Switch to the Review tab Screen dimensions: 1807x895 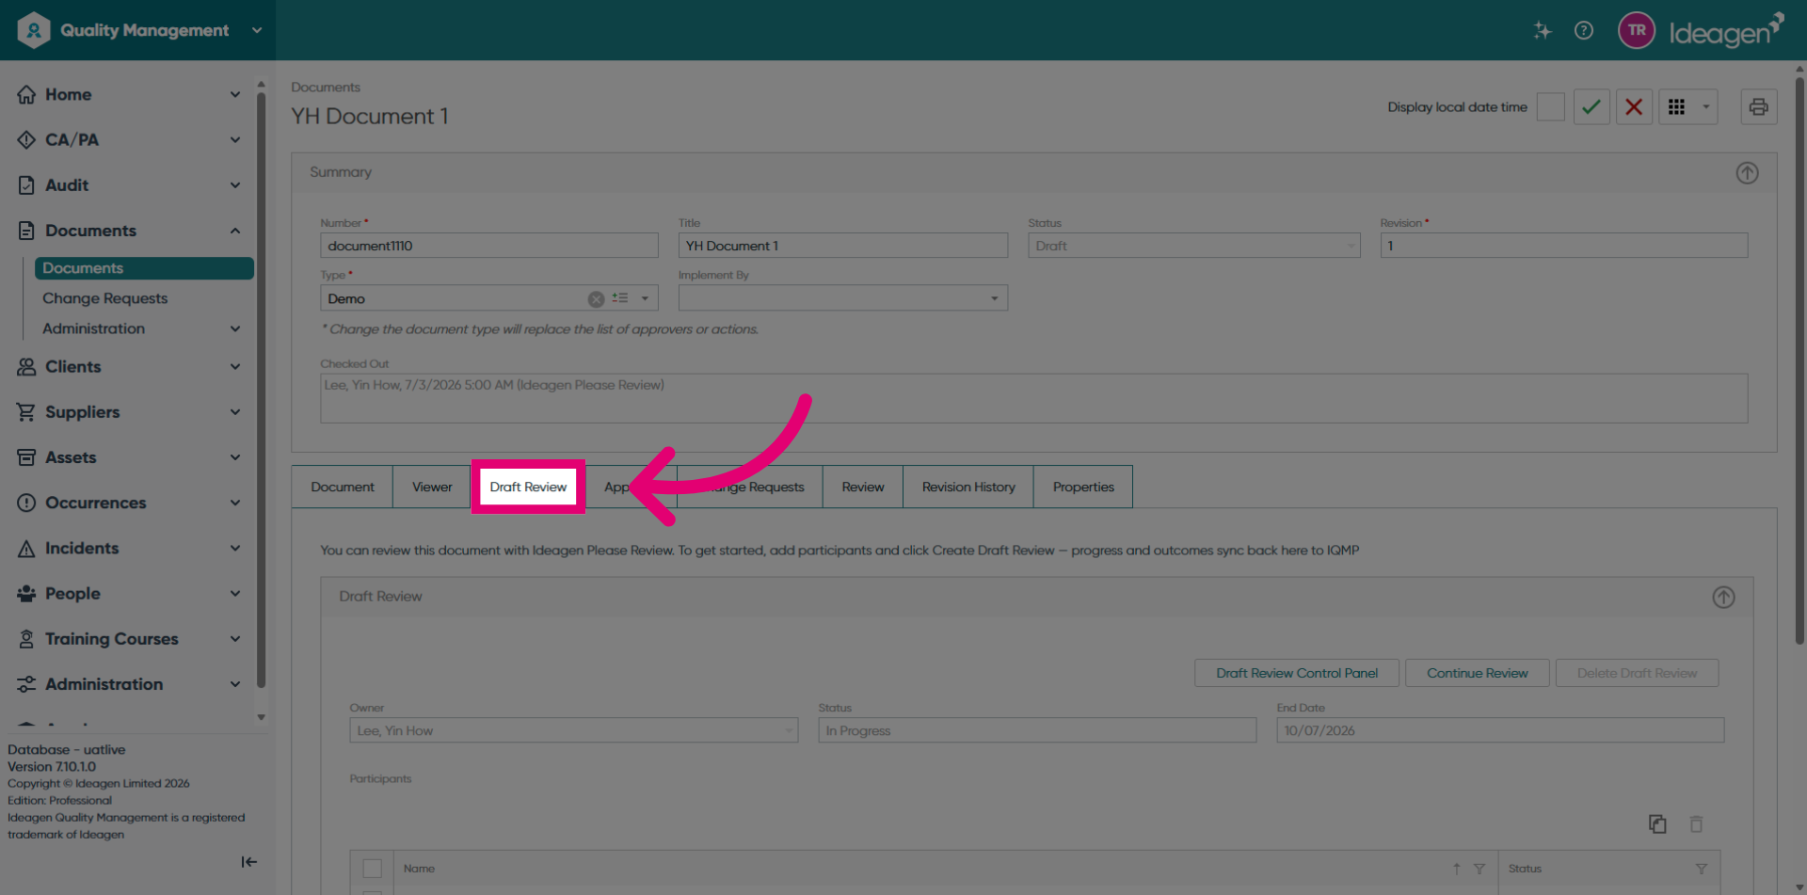coord(863,487)
